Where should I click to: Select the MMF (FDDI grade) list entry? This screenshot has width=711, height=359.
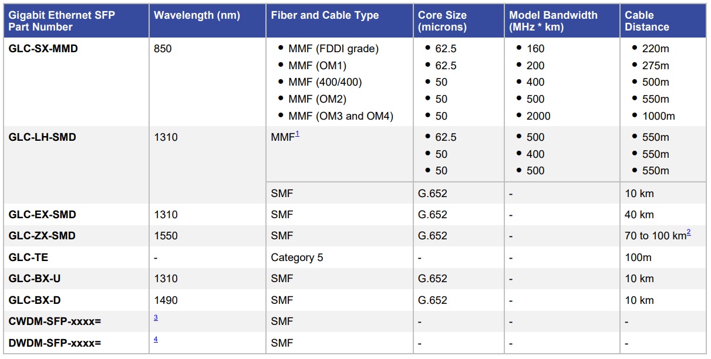333,49
